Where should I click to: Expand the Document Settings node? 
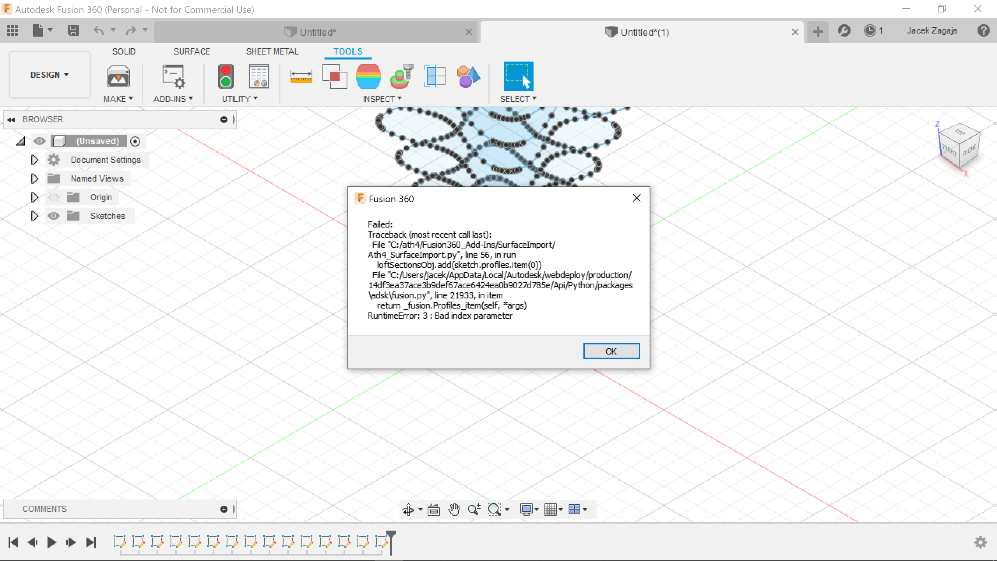click(34, 160)
